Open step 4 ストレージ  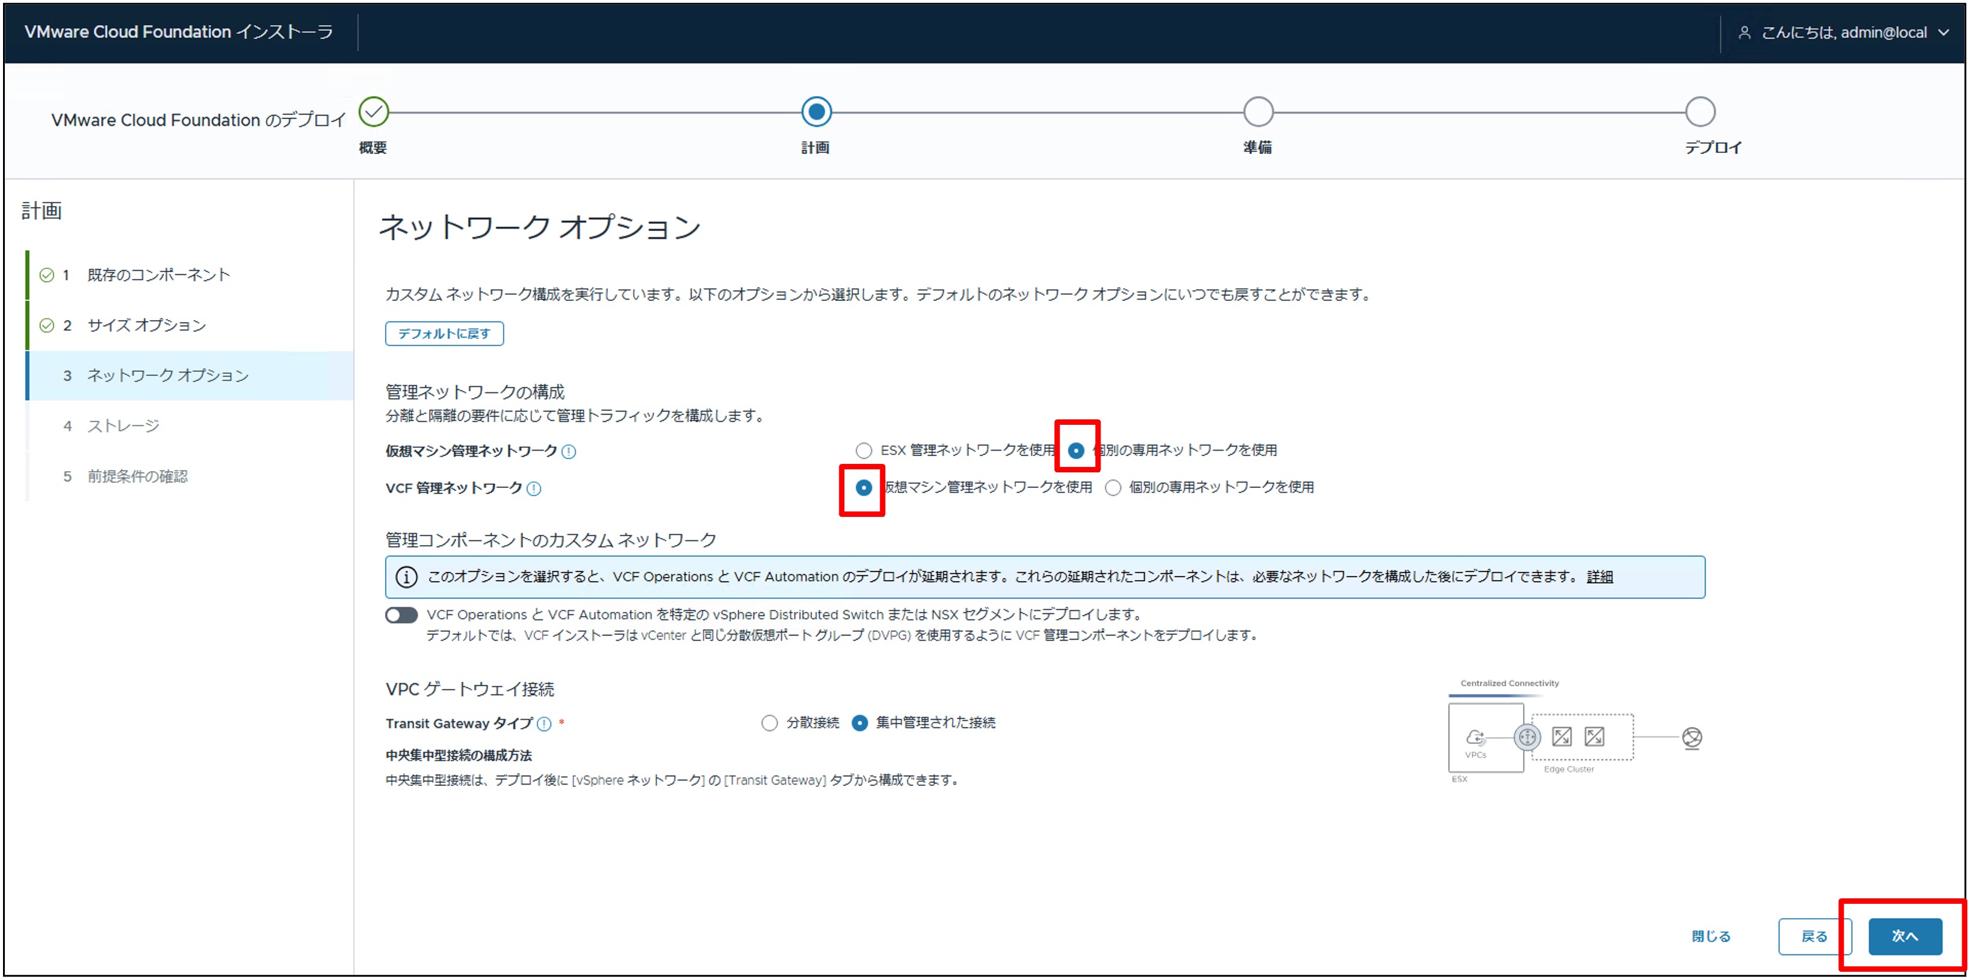click(x=190, y=427)
